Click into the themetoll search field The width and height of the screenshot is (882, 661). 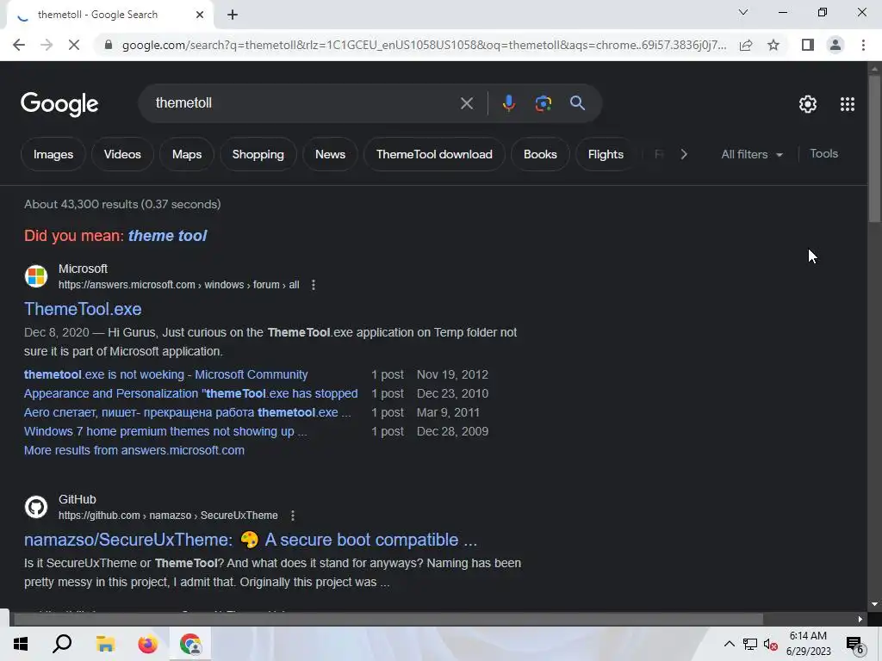pos(304,103)
